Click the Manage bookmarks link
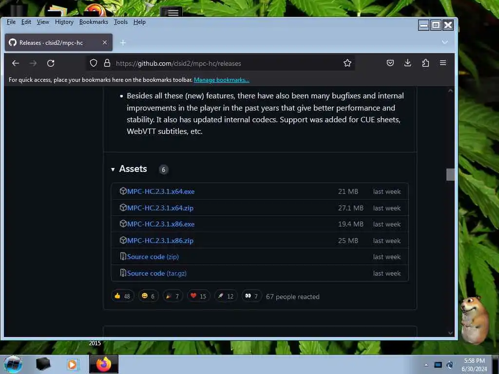The image size is (499, 374). click(x=222, y=80)
